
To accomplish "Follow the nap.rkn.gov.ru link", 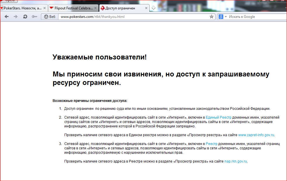I will pos(236,161).
